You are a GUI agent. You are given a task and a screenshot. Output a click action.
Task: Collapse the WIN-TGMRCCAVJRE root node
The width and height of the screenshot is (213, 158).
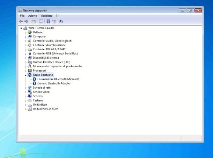pos(21,28)
